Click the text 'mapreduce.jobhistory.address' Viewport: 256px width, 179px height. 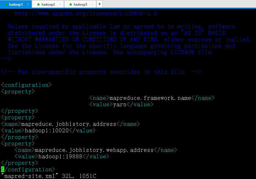(68, 124)
